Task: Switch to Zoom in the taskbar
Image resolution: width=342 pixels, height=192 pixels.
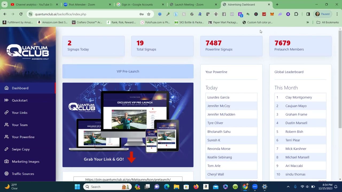Action: 255,187
